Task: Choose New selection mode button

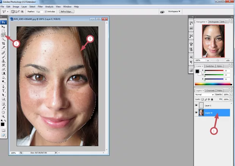Action: point(13,11)
